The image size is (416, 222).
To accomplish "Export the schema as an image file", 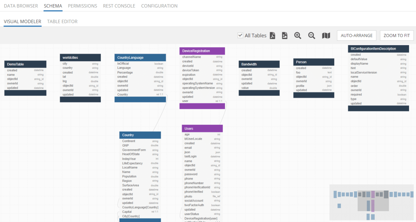I will point(285,35).
